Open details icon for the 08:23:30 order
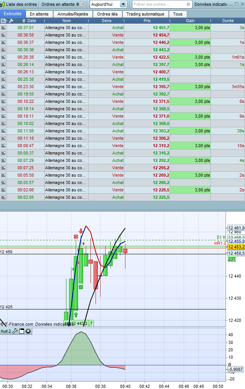Screen dimensions: 245x389 (3, 87)
